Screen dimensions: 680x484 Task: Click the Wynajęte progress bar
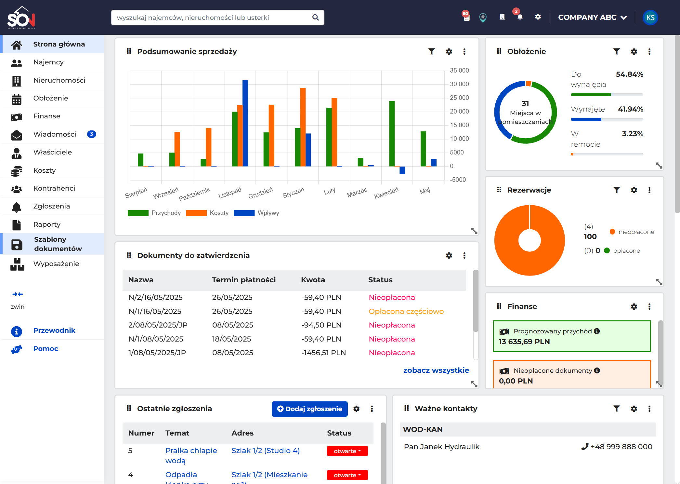607,119
